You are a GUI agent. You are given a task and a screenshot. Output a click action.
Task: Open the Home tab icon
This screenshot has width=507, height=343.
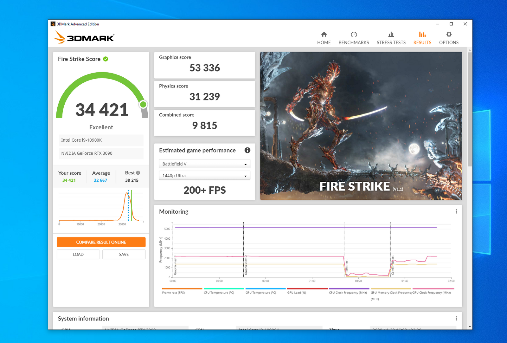click(x=324, y=34)
